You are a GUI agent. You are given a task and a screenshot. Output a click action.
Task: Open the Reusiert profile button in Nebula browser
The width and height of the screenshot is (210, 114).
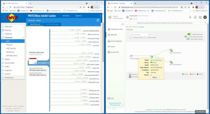[x=200, y=7]
